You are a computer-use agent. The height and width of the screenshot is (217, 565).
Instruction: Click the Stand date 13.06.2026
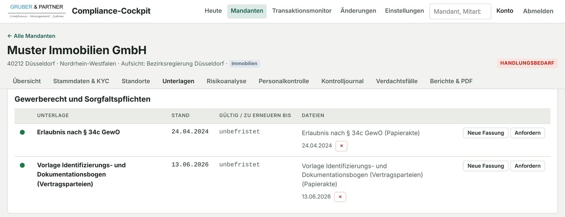pos(190,165)
